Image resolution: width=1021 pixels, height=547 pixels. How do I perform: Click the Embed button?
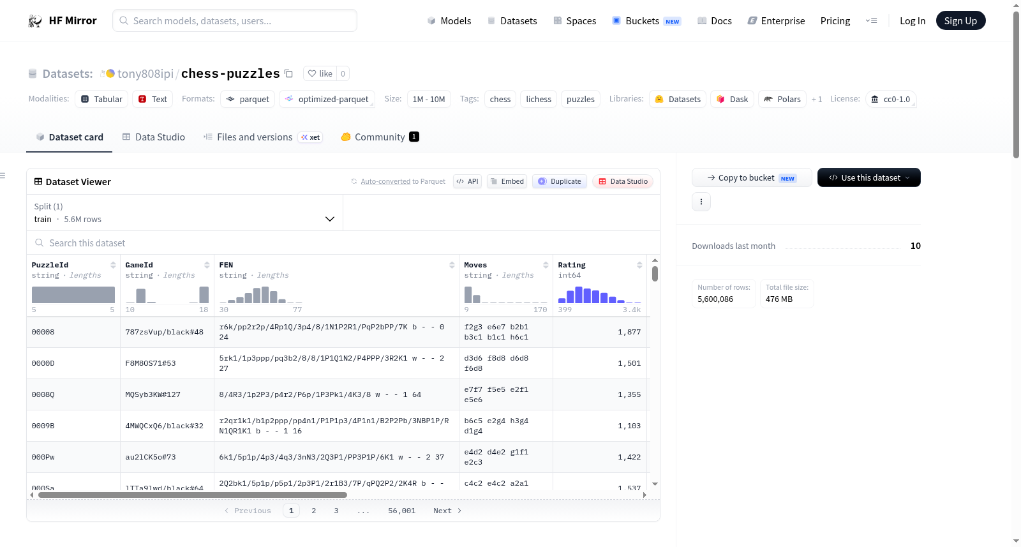coord(507,181)
